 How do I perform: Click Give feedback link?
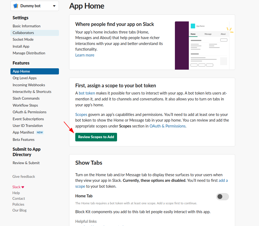pos(24,176)
